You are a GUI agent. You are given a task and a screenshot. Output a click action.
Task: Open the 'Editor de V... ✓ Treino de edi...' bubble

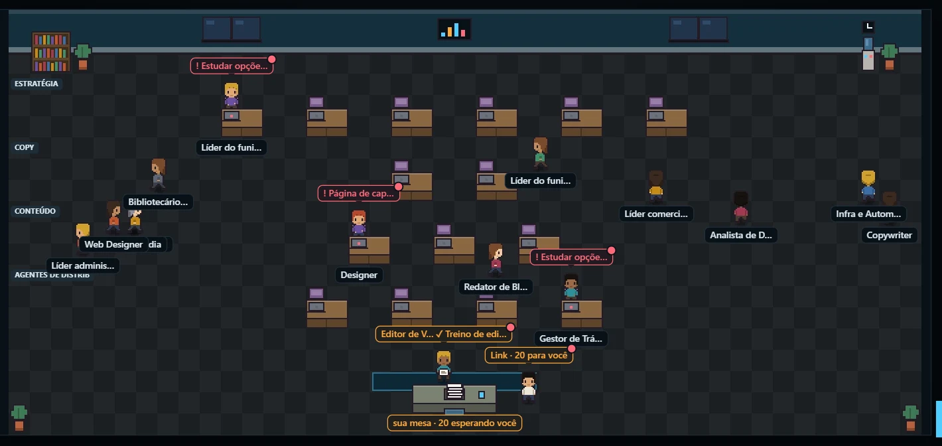click(x=444, y=334)
